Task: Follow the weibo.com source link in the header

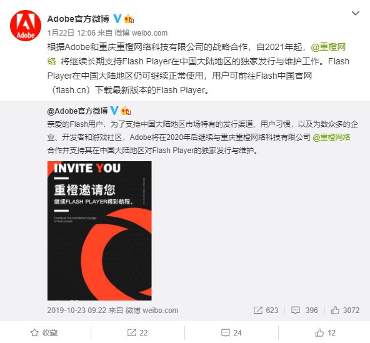Action: tap(149, 32)
